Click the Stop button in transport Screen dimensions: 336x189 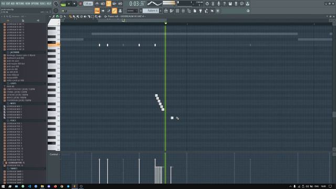click(75, 4)
